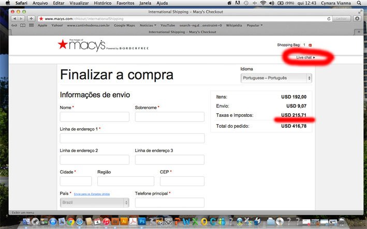Open Launchpad rocket icon in the Dock

35,221
